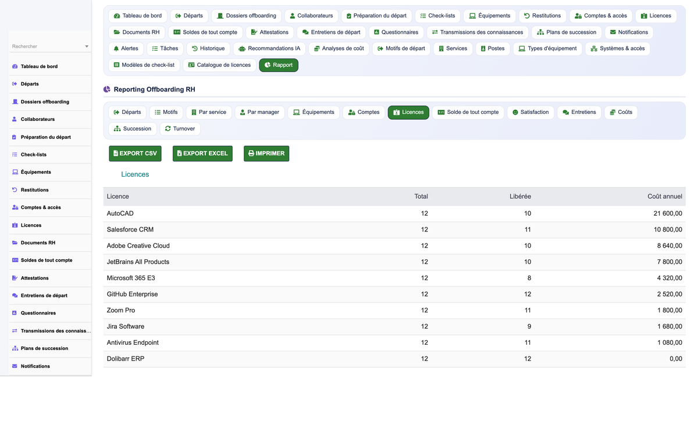Image resolution: width=698 pixels, height=432 pixels.
Task: Click the Documents RH sidebar folder icon
Action: pos(15,242)
